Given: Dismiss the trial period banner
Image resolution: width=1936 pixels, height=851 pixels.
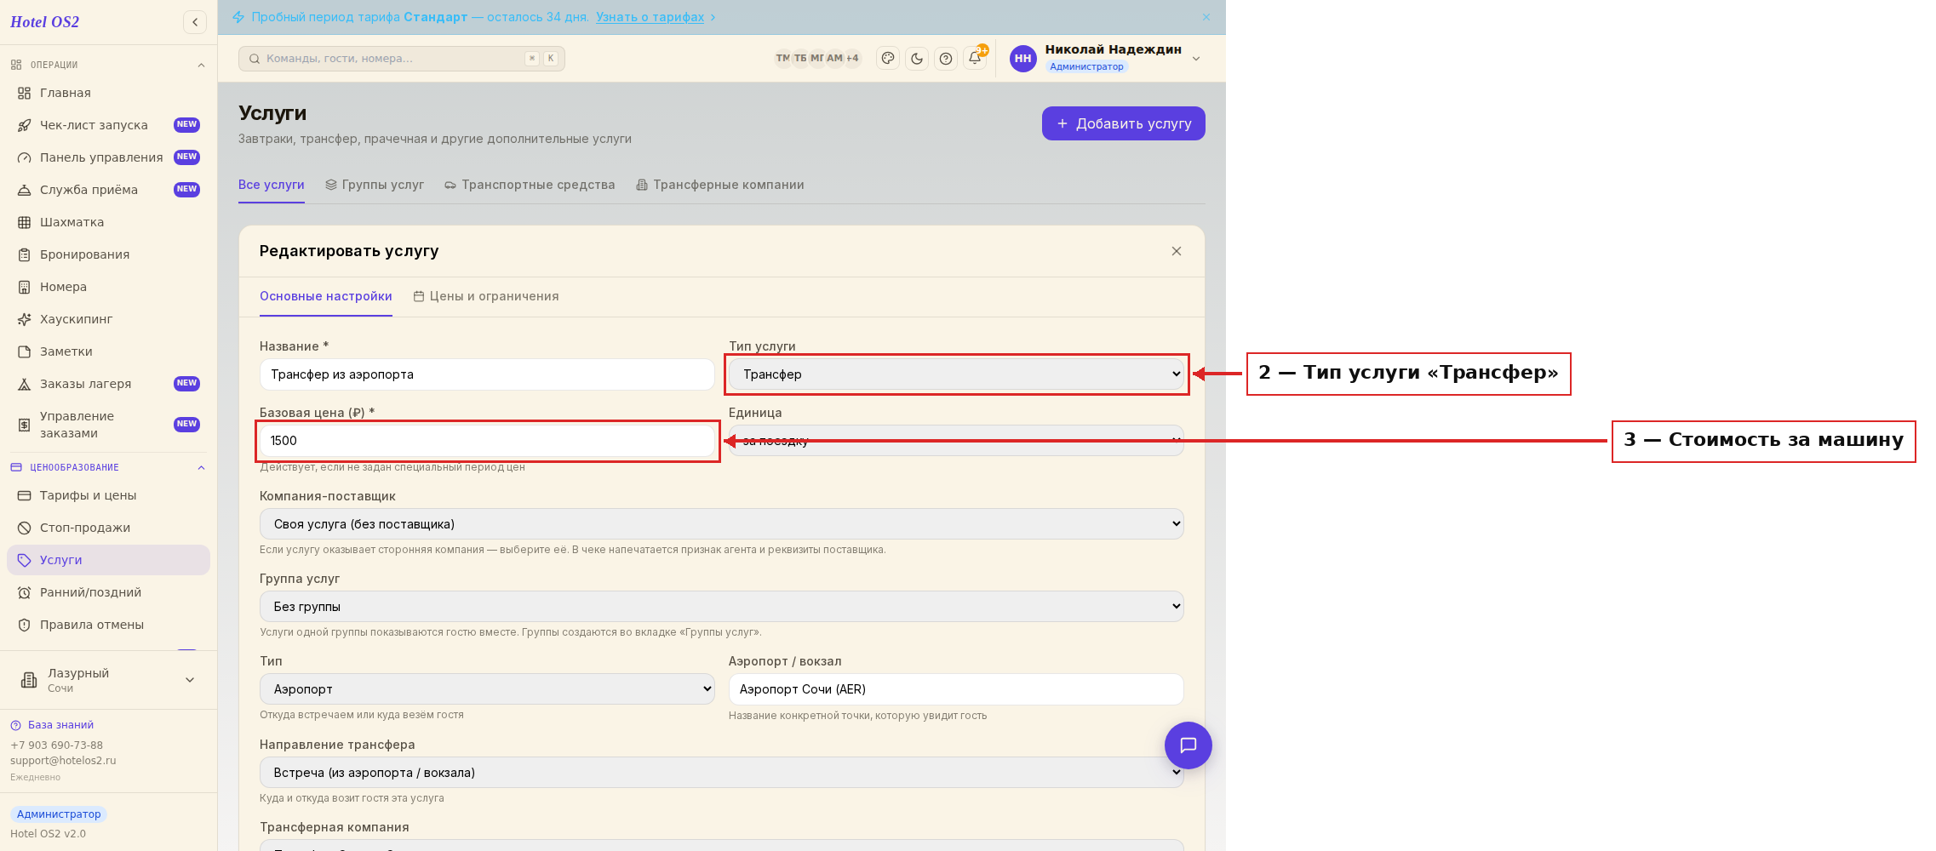Looking at the screenshot, I should coord(1206,17).
